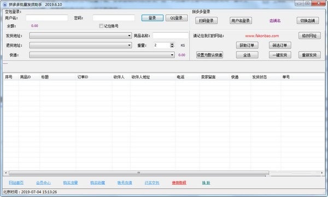Image resolution: width=328 pixels, height=197 pixels.
Task: Open the 已买空包 link
Action: click(x=152, y=183)
